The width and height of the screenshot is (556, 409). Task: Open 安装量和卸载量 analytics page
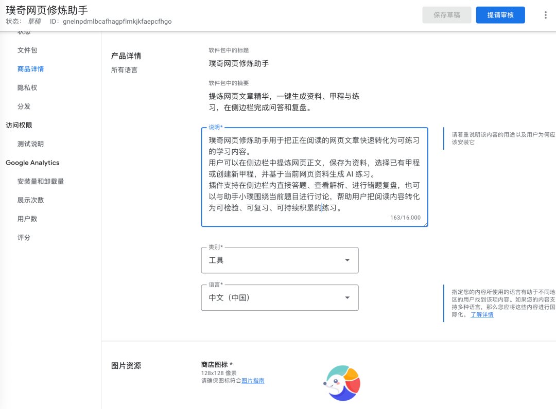tap(41, 182)
